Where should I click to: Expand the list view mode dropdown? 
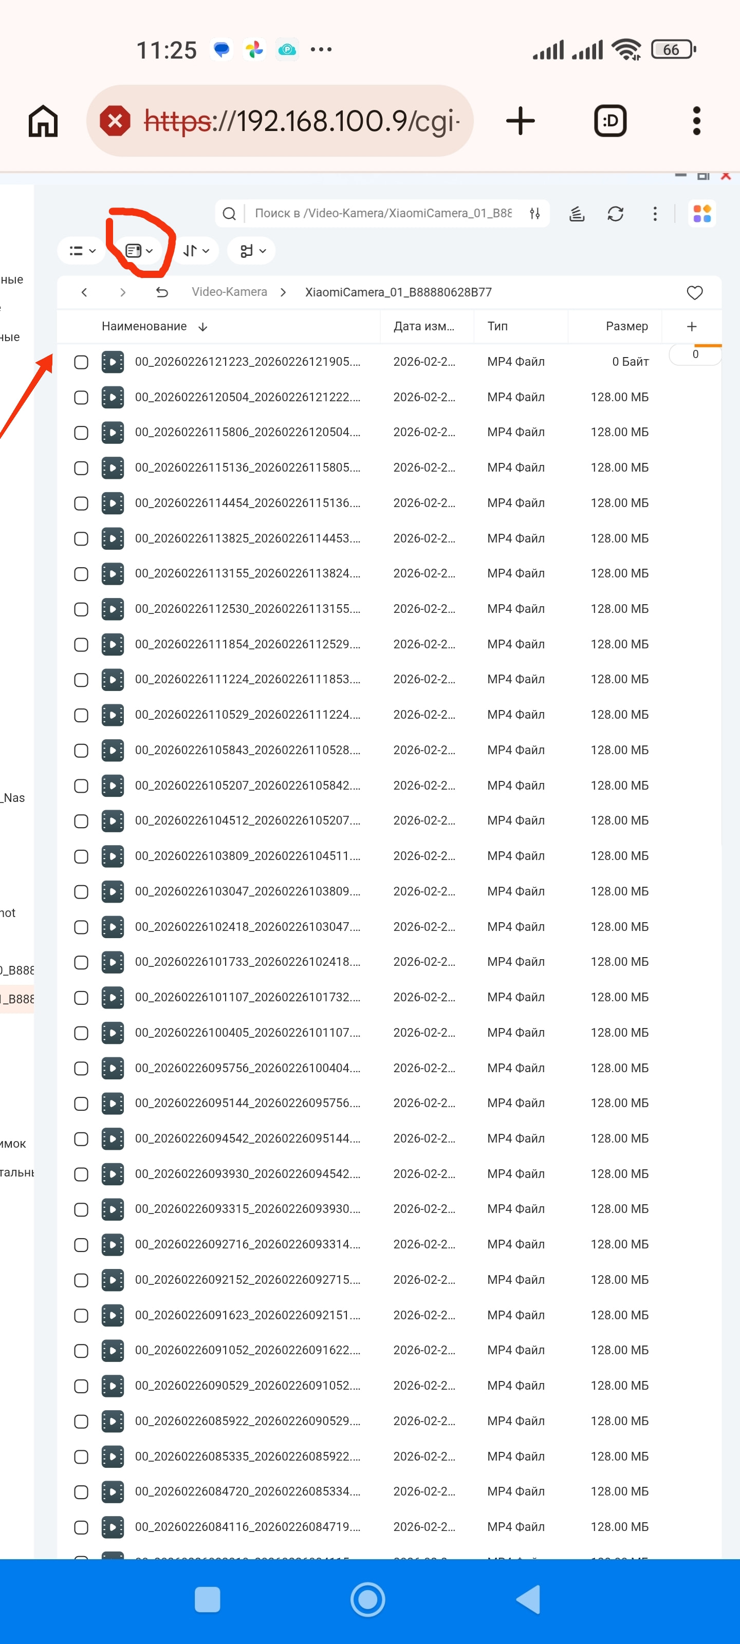coord(82,251)
